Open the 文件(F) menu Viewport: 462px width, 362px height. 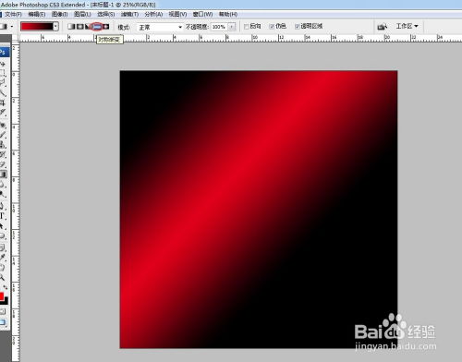(13, 14)
